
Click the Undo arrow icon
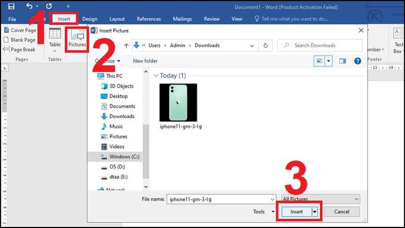(30, 6)
